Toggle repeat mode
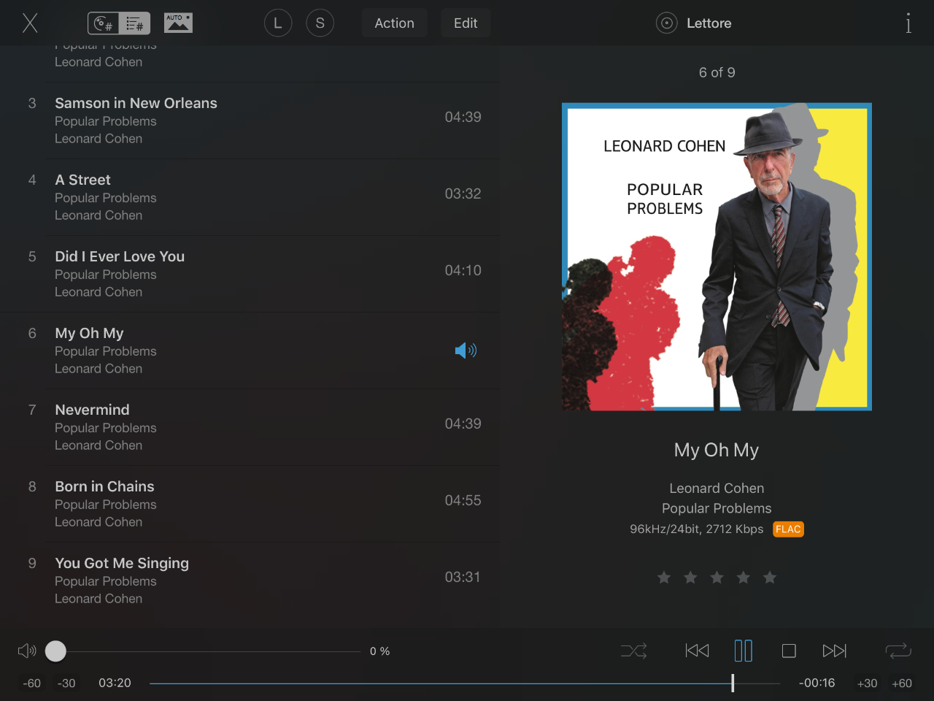Viewport: 934px width, 701px height. point(898,651)
